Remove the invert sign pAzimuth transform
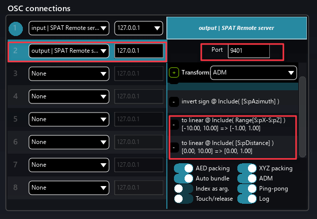317x219 pixels. pos(174,102)
